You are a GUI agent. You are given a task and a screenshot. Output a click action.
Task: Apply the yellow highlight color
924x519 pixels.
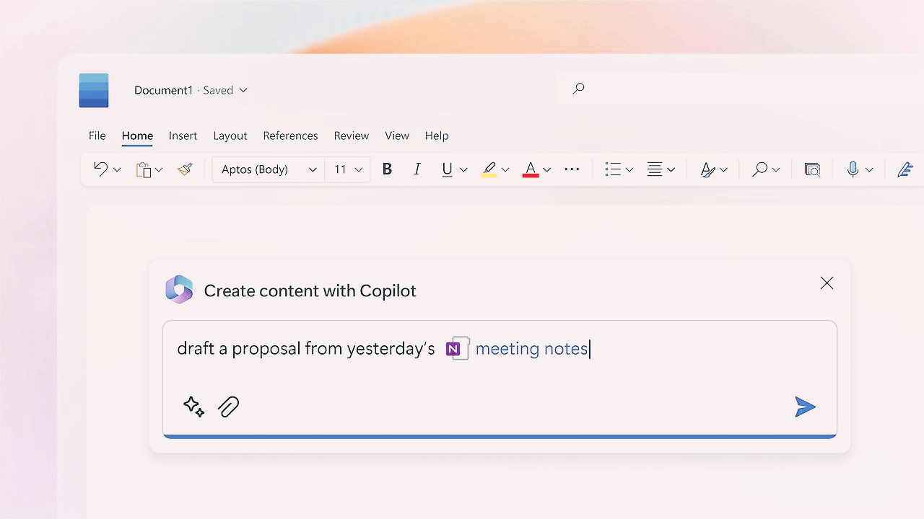pos(489,169)
